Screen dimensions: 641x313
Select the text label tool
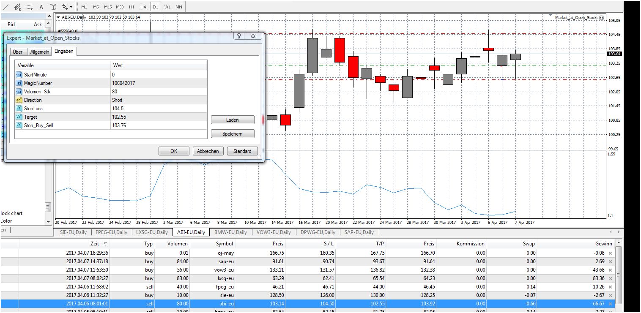click(x=53, y=7)
